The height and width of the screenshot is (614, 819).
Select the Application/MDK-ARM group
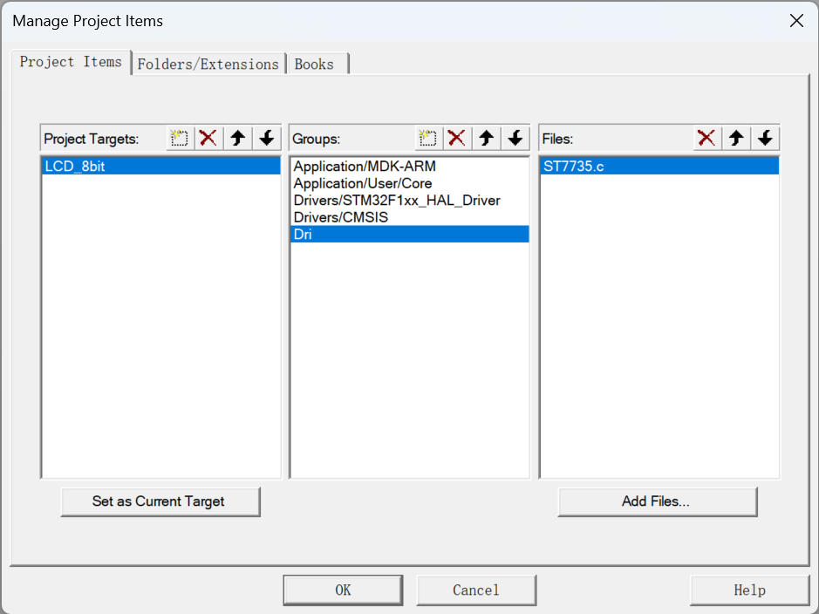point(410,166)
